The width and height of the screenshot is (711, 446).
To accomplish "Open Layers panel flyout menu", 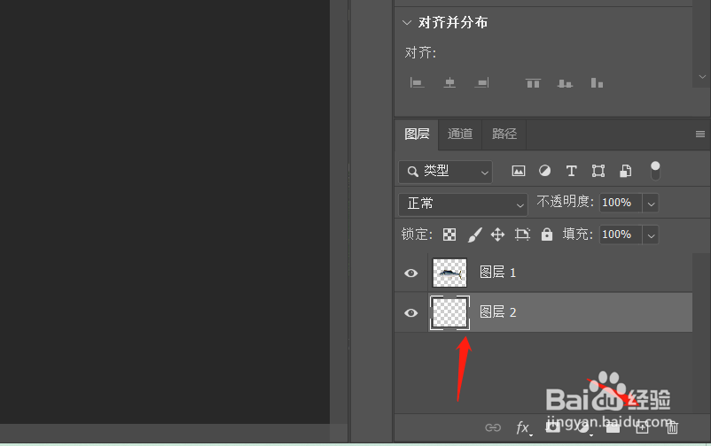I will (x=700, y=134).
